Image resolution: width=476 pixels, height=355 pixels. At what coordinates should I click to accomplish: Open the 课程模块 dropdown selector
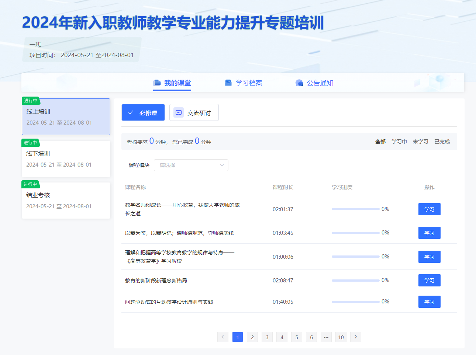191,165
